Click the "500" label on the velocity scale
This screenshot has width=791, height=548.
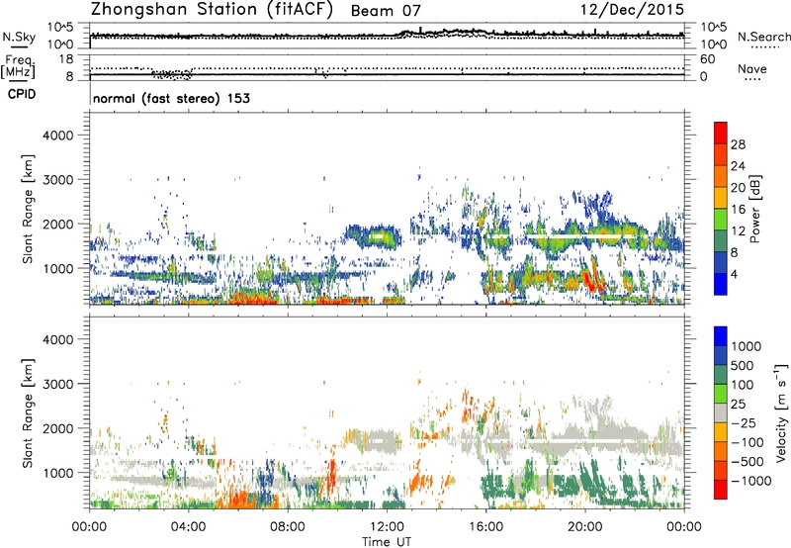click(x=743, y=366)
